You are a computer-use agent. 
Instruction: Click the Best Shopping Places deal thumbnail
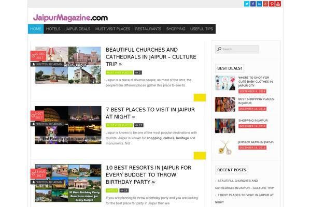pyautogui.click(x=225, y=105)
